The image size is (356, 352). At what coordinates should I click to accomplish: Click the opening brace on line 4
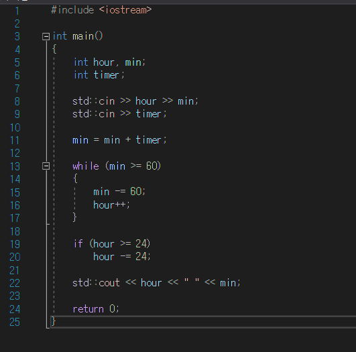click(x=54, y=49)
